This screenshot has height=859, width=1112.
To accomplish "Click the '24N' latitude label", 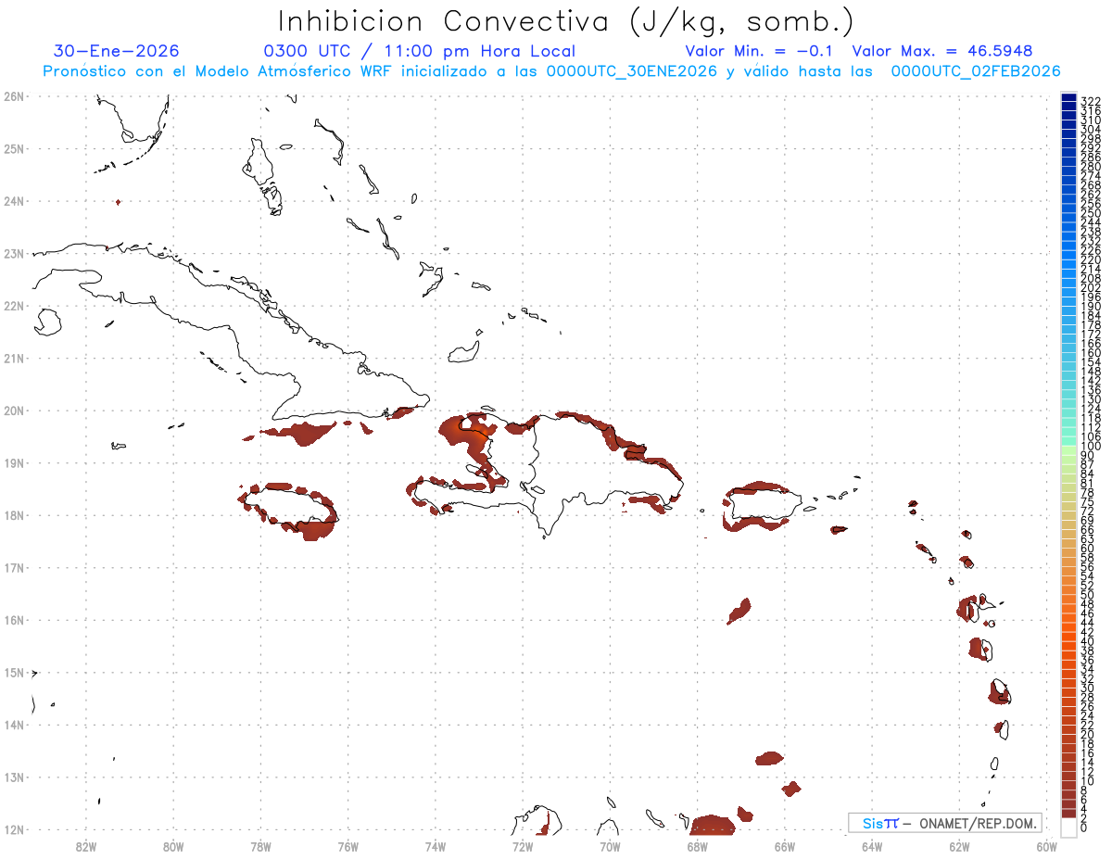I will 13,201.
